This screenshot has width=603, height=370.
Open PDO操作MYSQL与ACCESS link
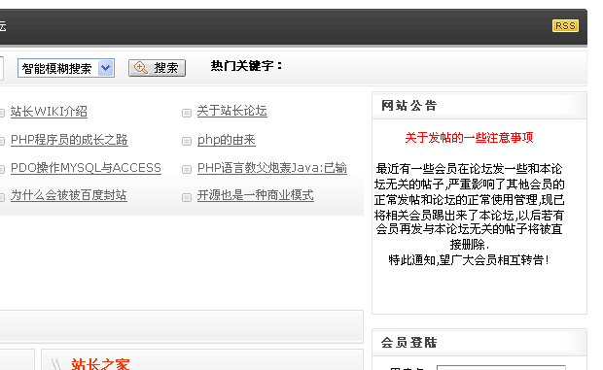pos(86,168)
